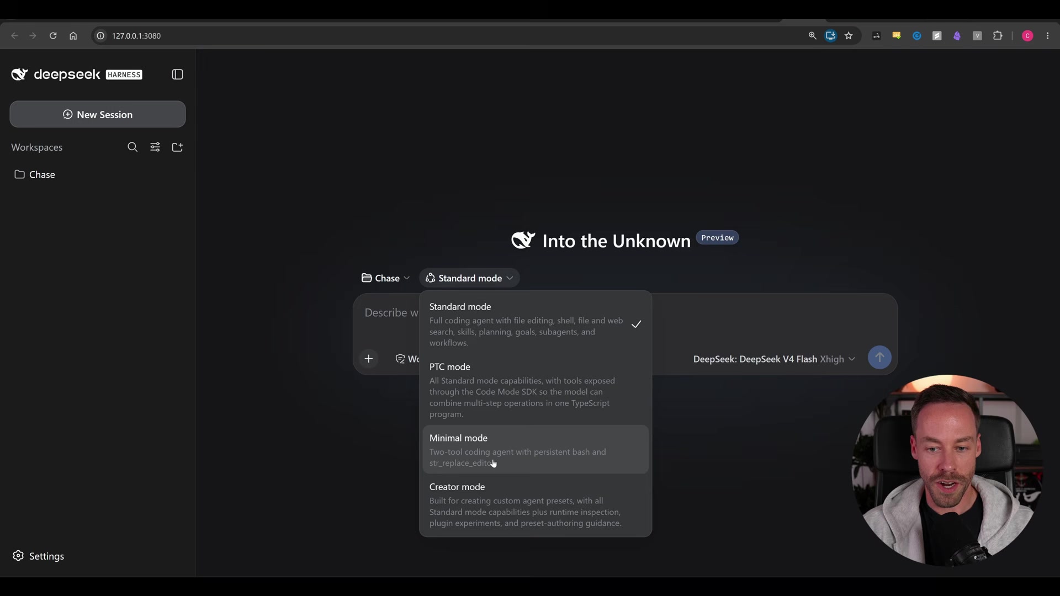1060x596 pixels.
Task: Open workspace filter sliders icon
Action: pos(155,147)
